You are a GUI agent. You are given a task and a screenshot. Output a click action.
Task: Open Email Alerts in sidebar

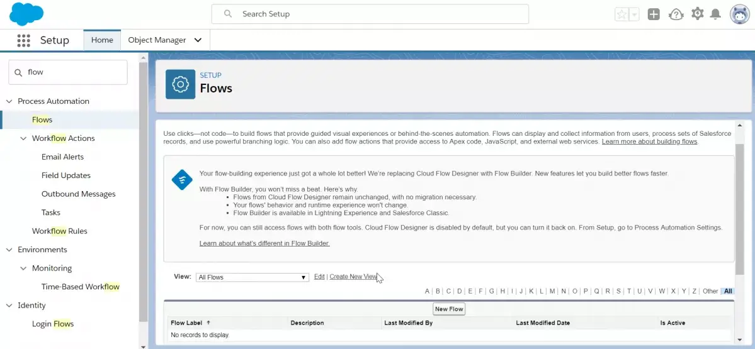(x=62, y=157)
